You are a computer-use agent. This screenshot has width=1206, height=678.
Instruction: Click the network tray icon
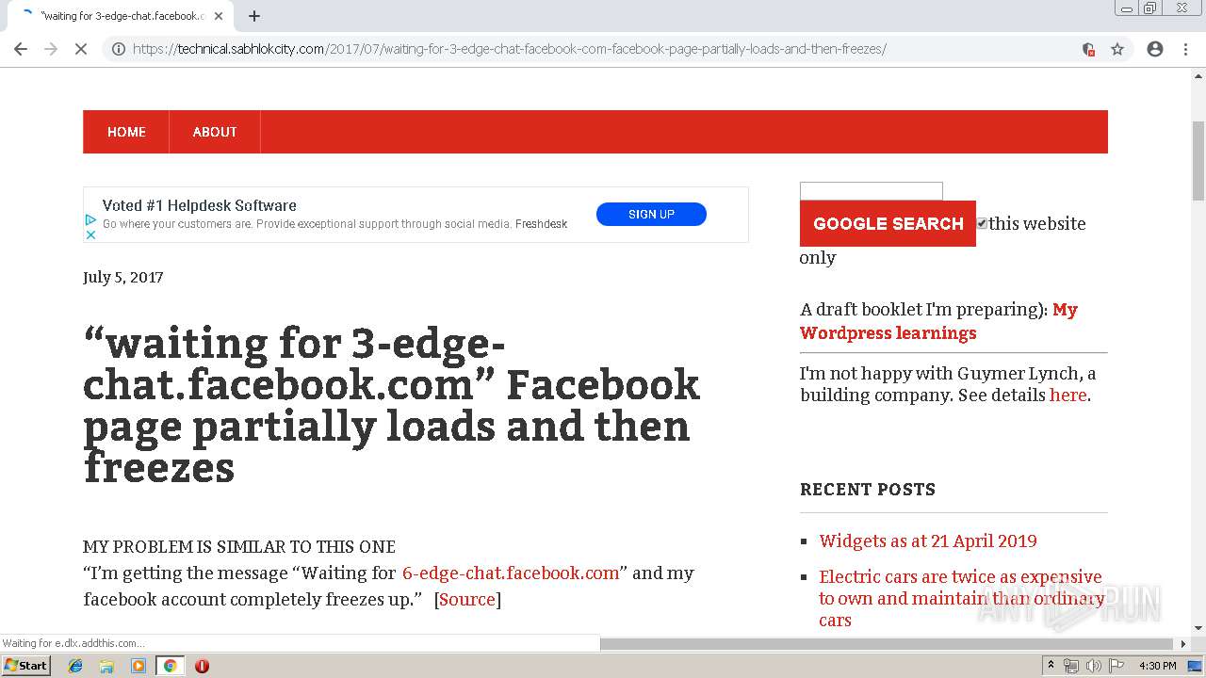[x=1071, y=666]
